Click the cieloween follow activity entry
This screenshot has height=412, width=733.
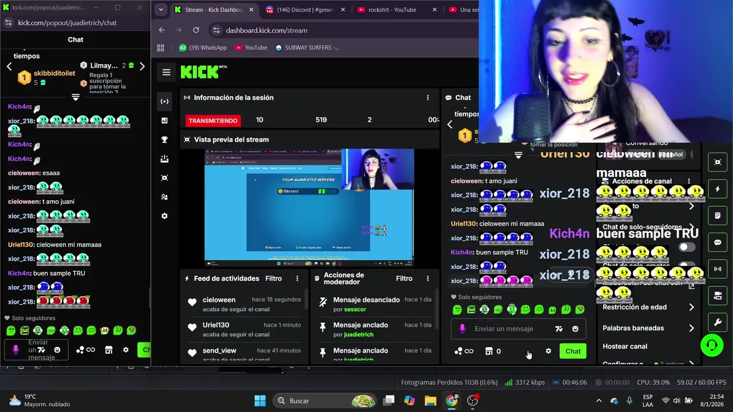(x=244, y=304)
